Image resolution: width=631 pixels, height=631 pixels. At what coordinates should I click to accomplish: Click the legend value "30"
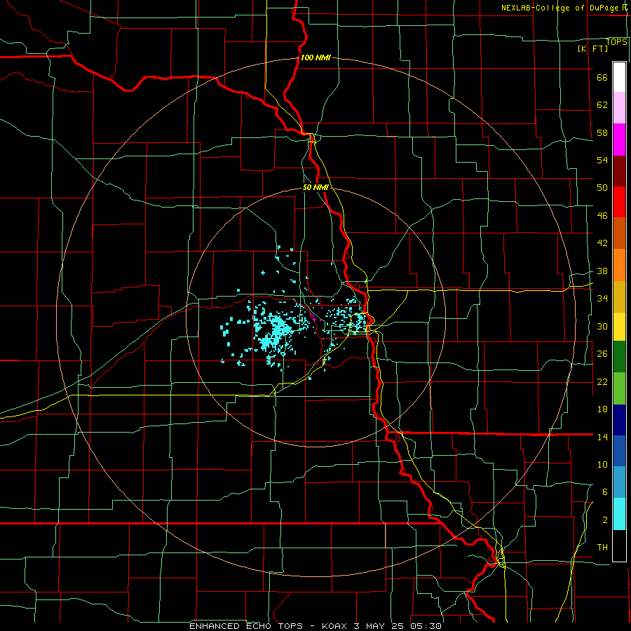pyautogui.click(x=602, y=326)
